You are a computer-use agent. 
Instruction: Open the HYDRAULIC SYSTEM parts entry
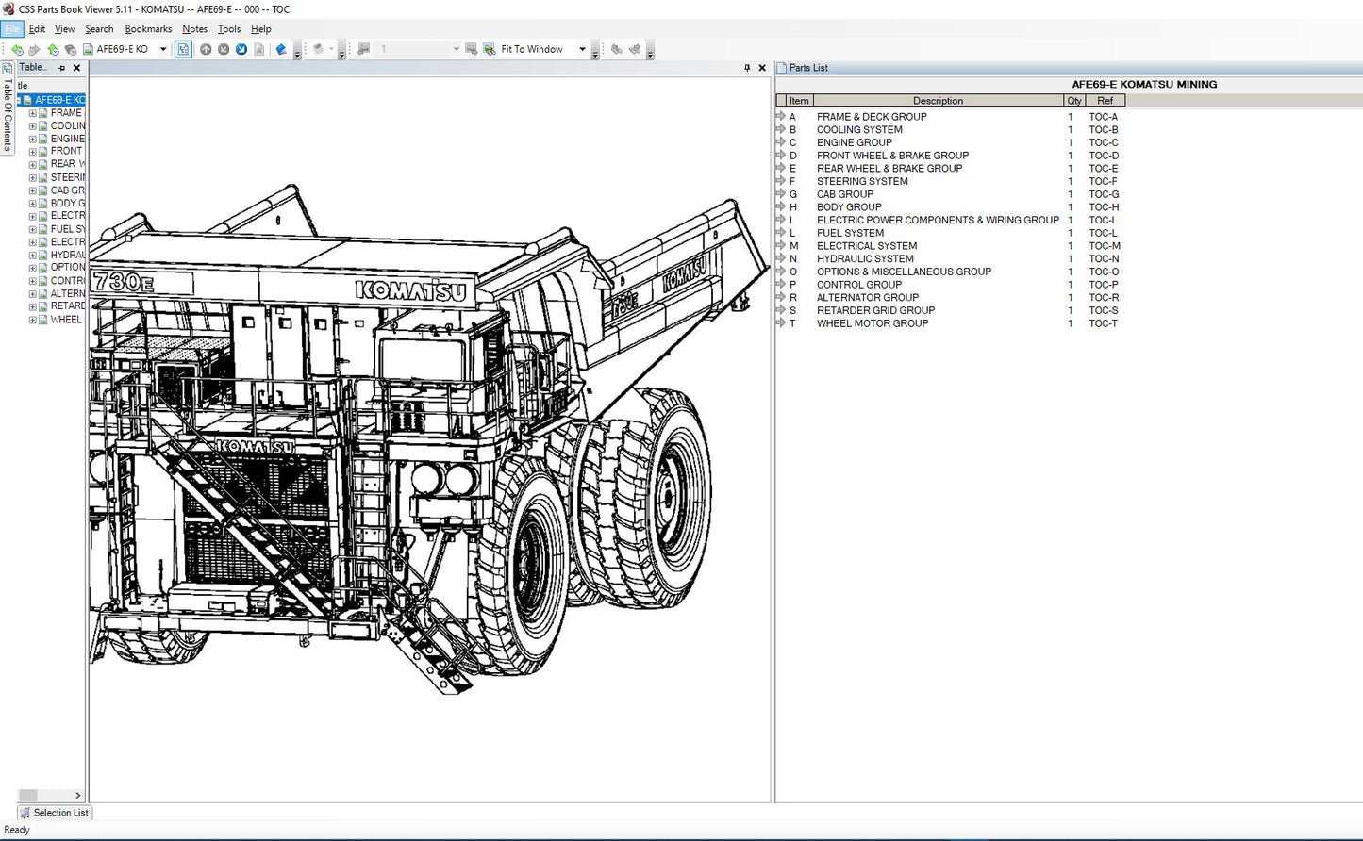[x=865, y=258]
